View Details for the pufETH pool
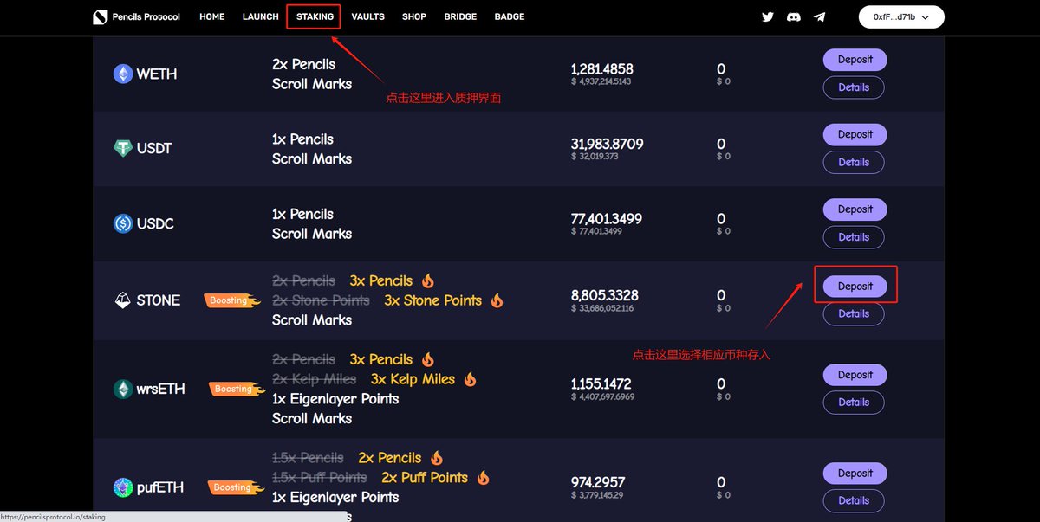The width and height of the screenshot is (1040, 522). click(854, 500)
